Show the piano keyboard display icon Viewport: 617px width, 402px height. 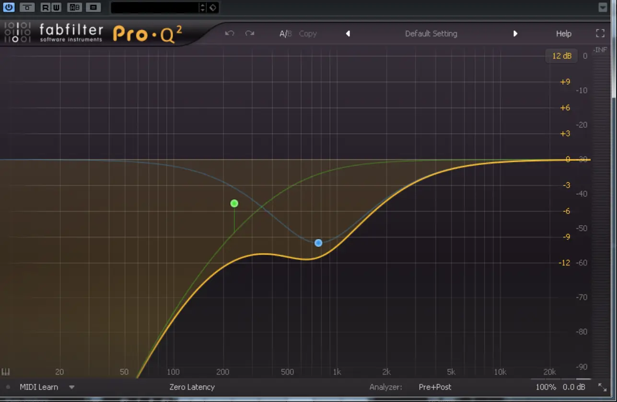pos(6,372)
